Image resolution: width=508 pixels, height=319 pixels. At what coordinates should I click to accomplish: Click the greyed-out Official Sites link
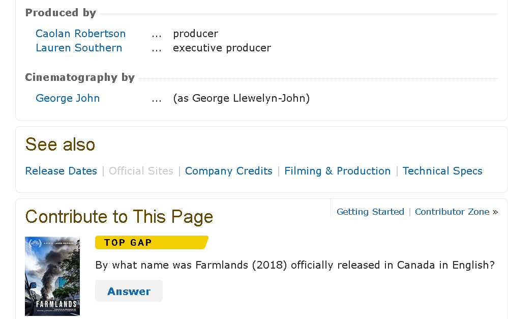(x=141, y=171)
